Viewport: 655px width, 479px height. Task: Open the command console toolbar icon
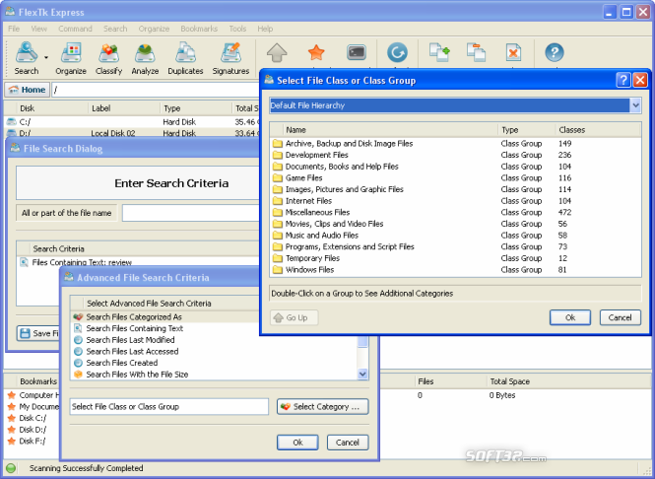point(357,52)
